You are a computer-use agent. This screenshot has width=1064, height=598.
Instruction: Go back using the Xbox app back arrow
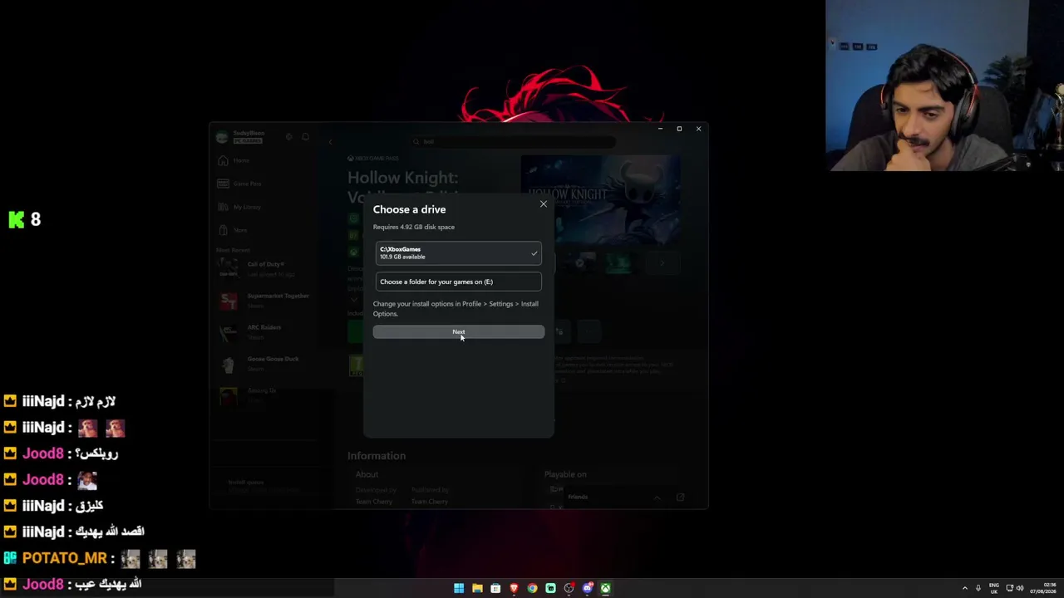pos(330,142)
